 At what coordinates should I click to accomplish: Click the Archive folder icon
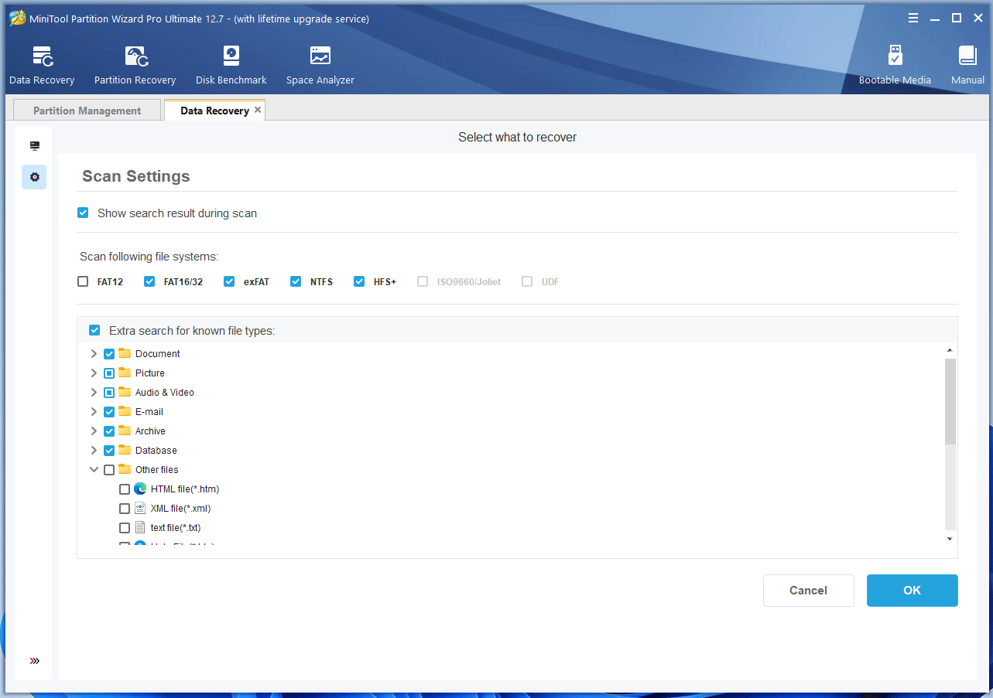125,431
